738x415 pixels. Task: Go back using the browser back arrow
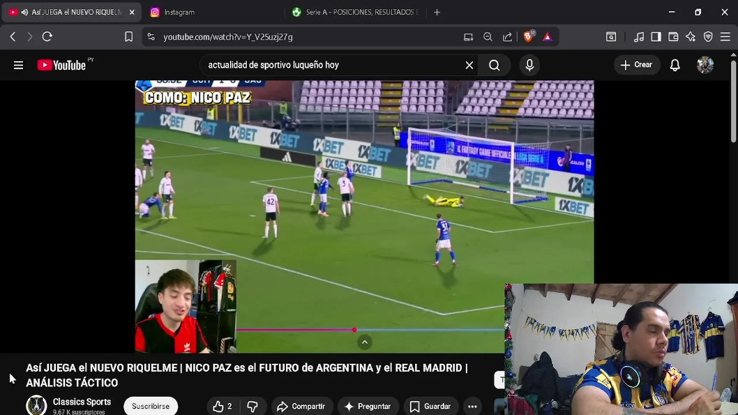click(x=13, y=37)
